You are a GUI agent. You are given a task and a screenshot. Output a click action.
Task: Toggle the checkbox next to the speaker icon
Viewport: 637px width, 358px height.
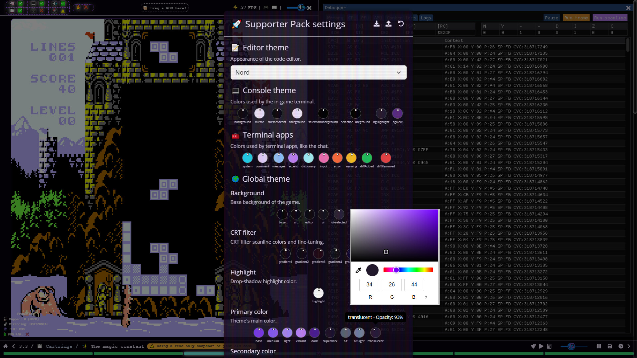62,4
